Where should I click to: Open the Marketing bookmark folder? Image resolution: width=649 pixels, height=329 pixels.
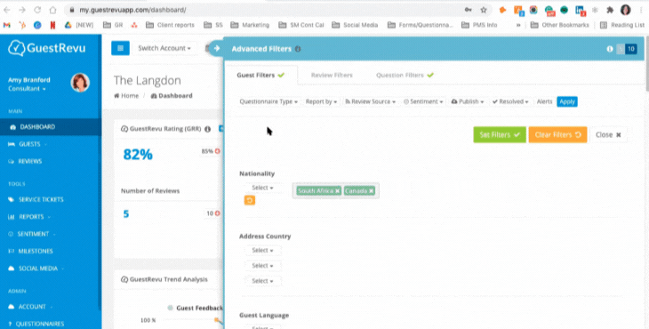(x=250, y=25)
